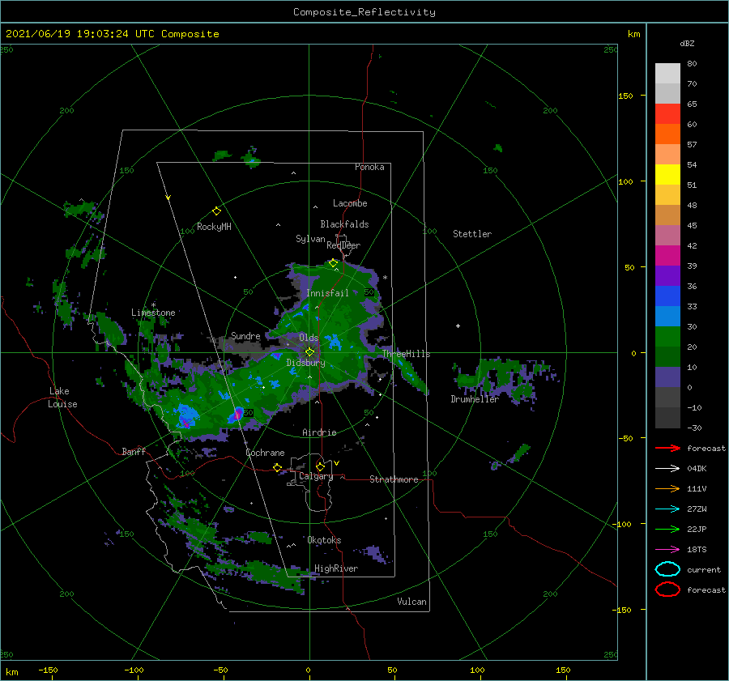Click the 'Drumheller' city label
This screenshot has height=681, width=729.
point(475,399)
